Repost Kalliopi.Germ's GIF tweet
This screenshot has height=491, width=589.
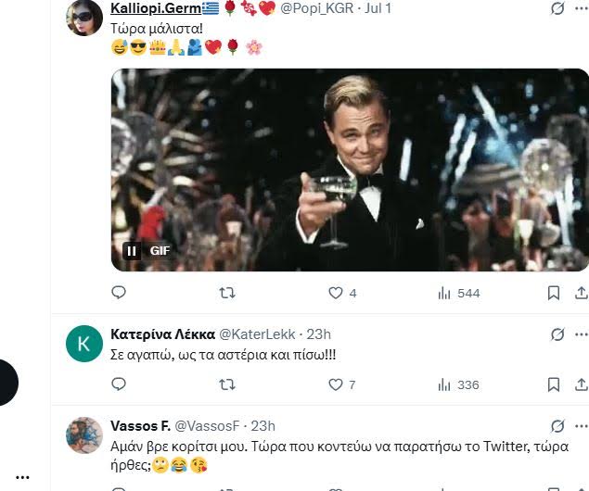tap(226, 293)
